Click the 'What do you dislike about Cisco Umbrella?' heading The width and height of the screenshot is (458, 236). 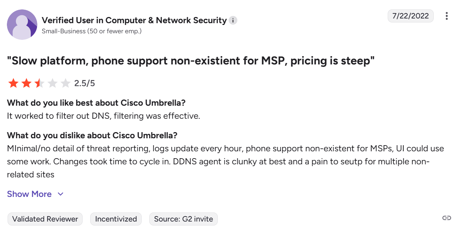point(92,135)
